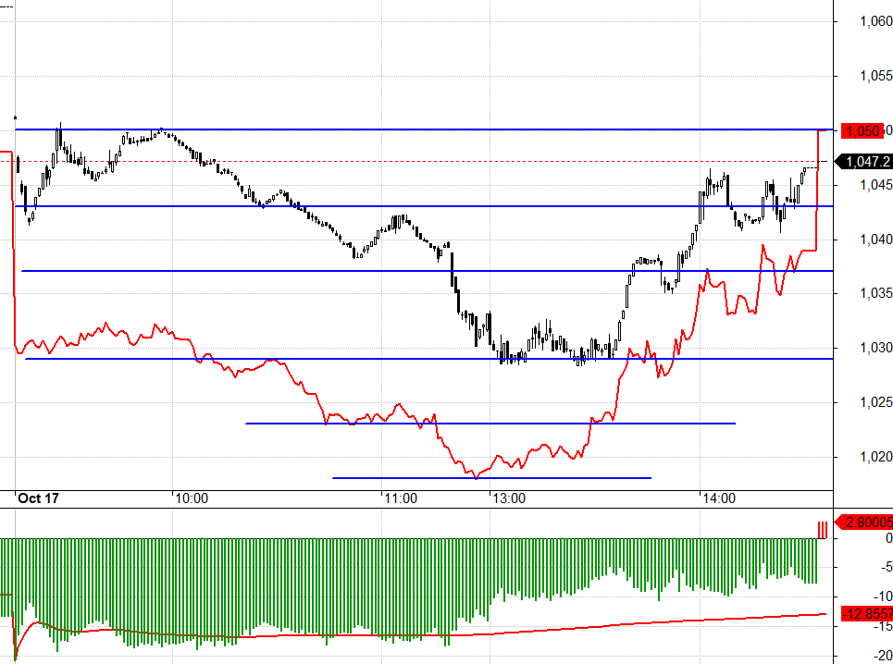Viewport: 893px width, 664px height.
Task: Select the 14:00 time axis label
Action: (x=719, y=498)
